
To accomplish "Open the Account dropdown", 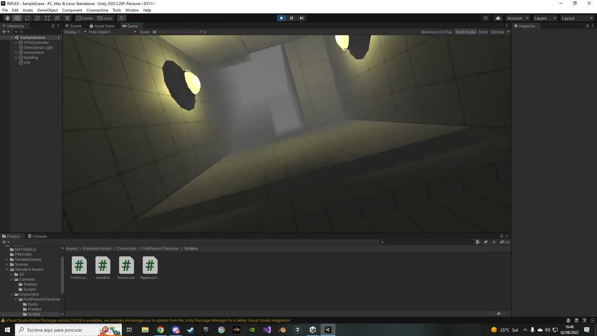I will coord(518,18).
